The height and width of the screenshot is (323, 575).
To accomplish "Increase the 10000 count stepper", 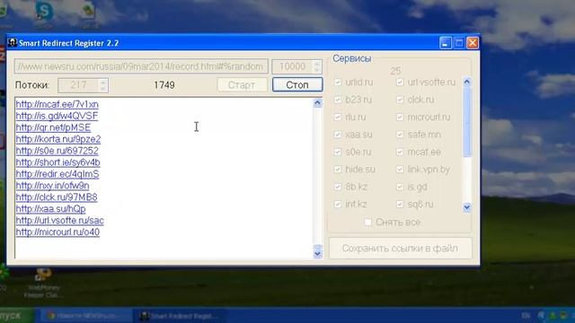I will pyautogui.click(x=317, y=63).
